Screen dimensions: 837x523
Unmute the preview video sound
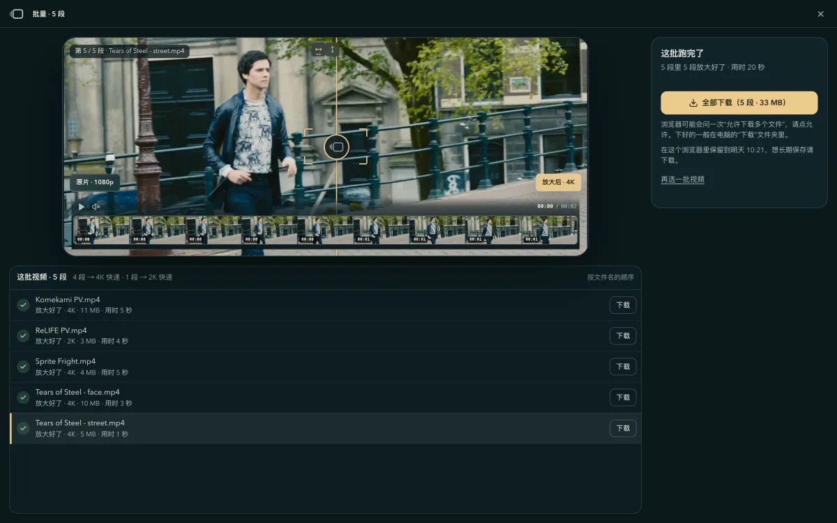coord(96,206)
